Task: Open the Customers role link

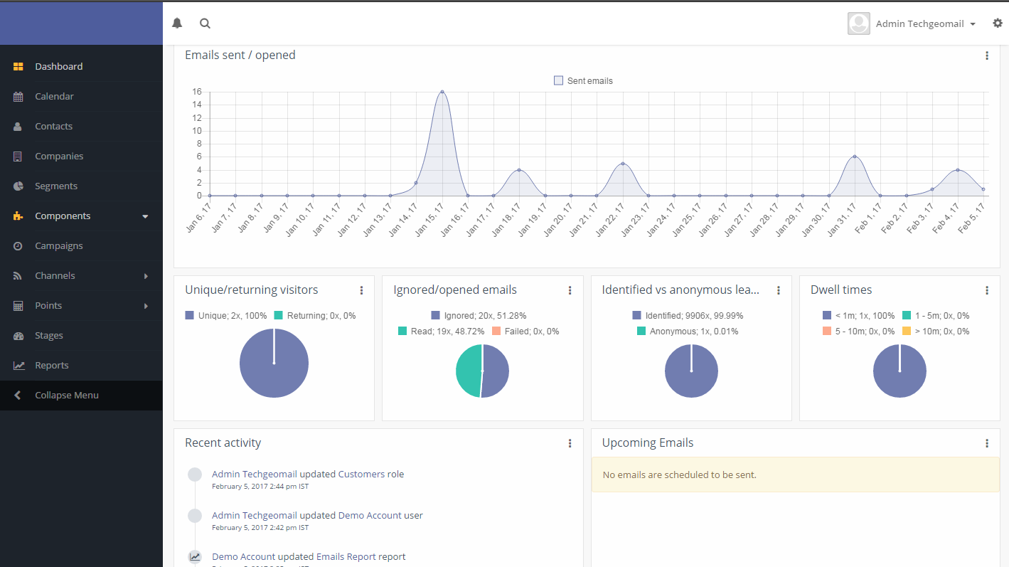Action: click(370, 475)
